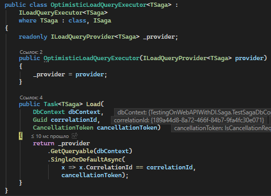Viewport: 271px width, 196px height.
Task: Select the dbContext debugger data tip
Action: click(x=193, y=112)
